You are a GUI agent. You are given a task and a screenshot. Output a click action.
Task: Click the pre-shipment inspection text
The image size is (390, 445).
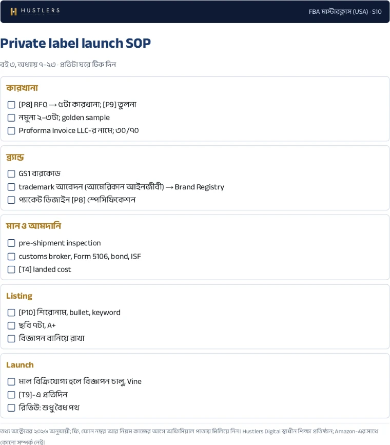coord(60,243)
